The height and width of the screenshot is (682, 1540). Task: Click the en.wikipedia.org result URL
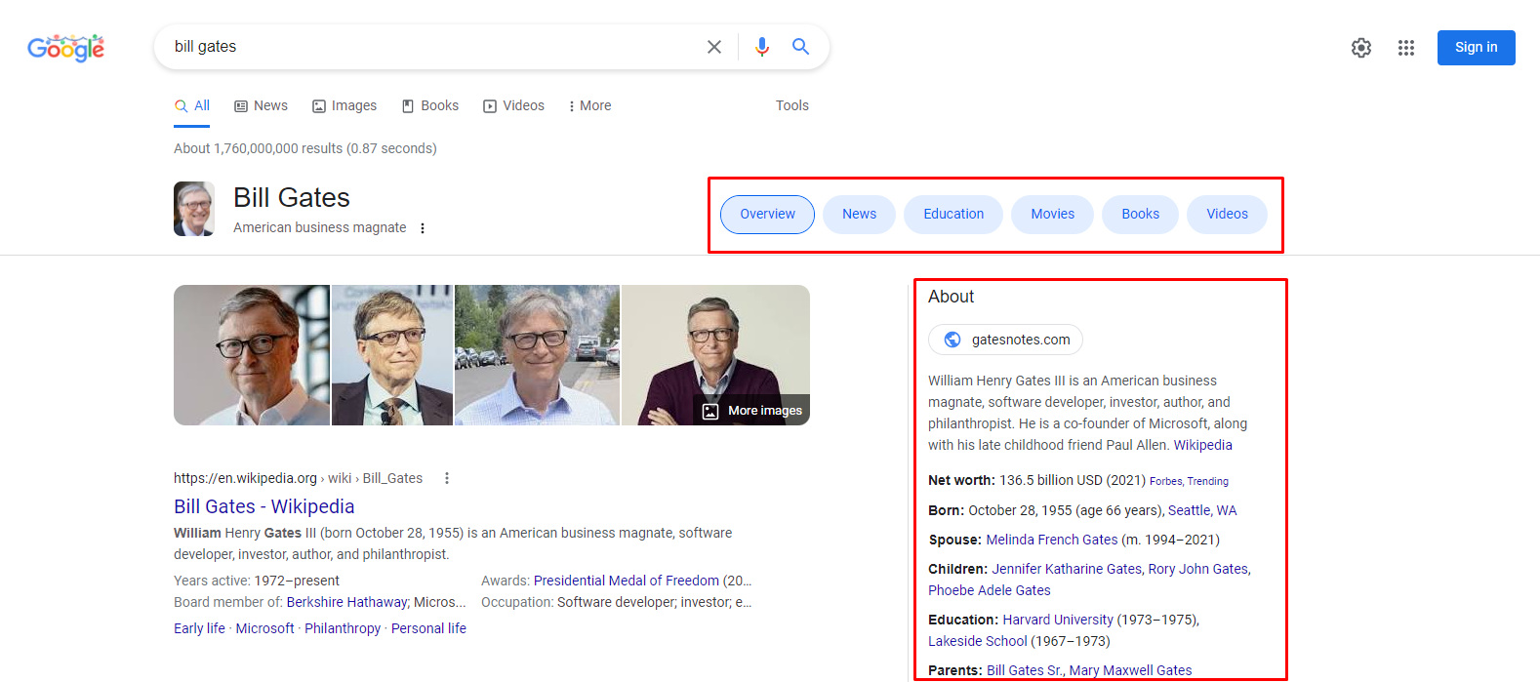[298, 478]
